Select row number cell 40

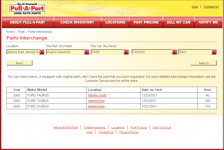point(208,95)
